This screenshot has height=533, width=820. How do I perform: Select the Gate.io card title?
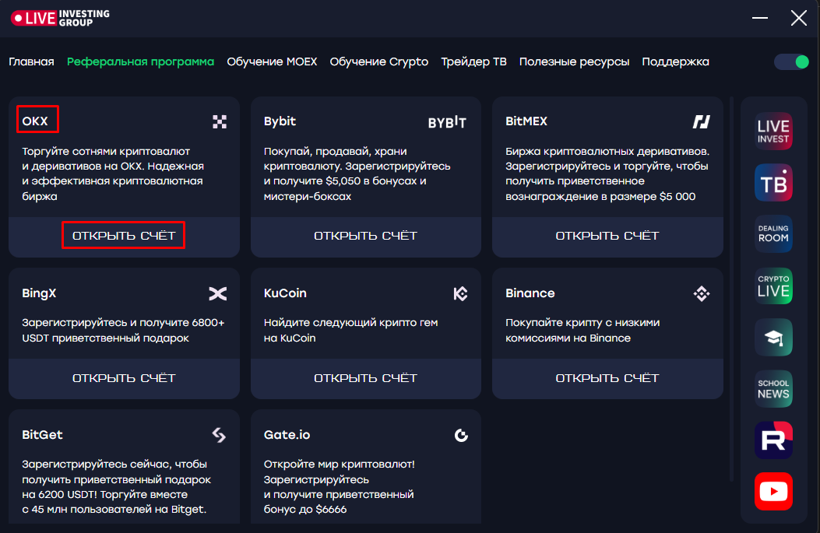coord(287,435)
